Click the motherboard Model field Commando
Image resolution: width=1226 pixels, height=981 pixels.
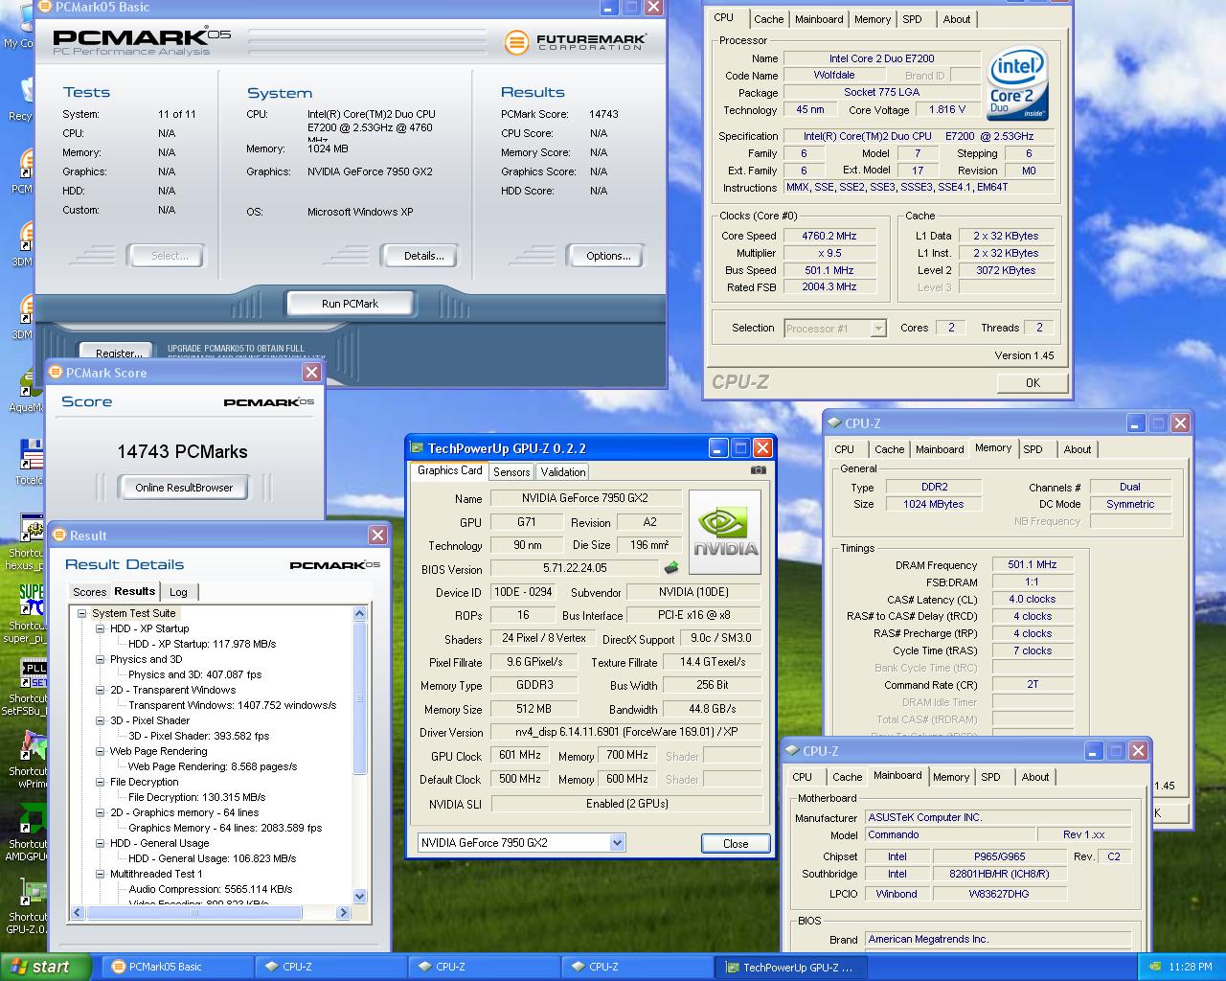[950, 834]
